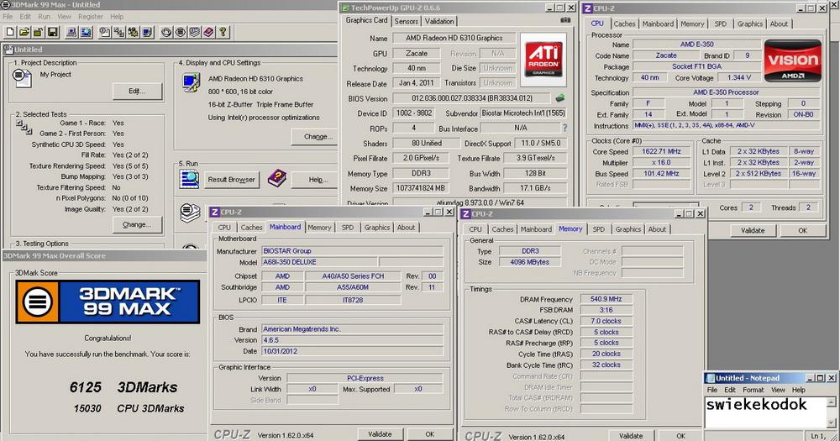The image size is (840, 441).
Task: Open the File menu in 3DMark 99 Max
Action: pyautogui.click(x=8, y=17)
